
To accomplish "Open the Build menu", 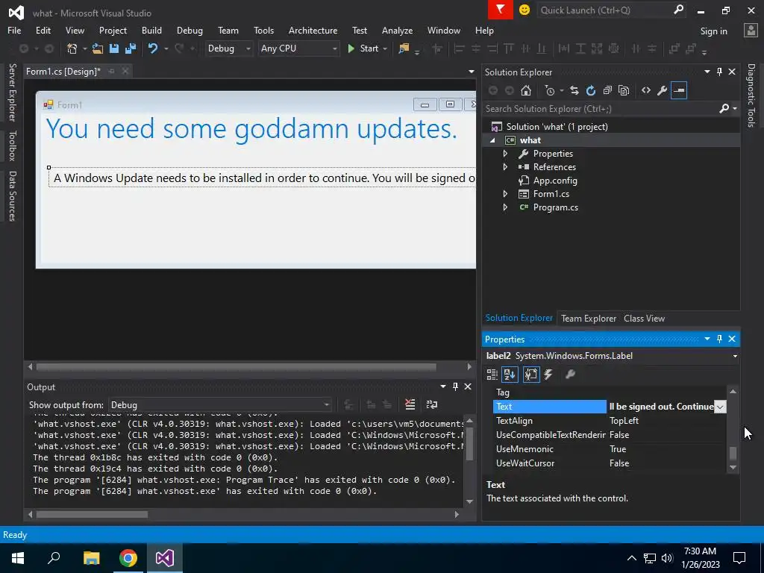I will tap(151, 30).
